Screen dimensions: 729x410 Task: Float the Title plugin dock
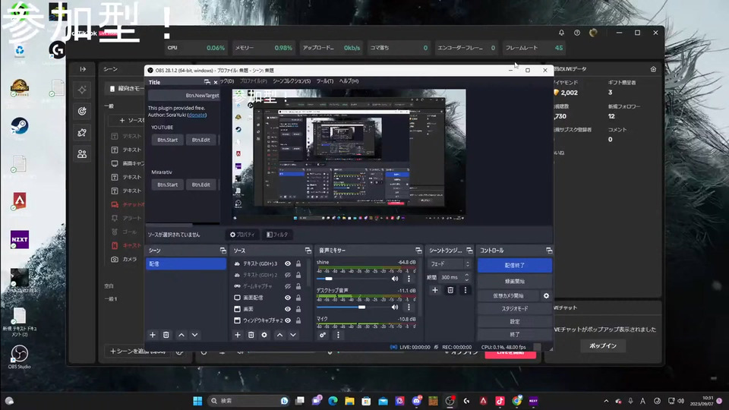pyautogui.click(x=207, y=82)
